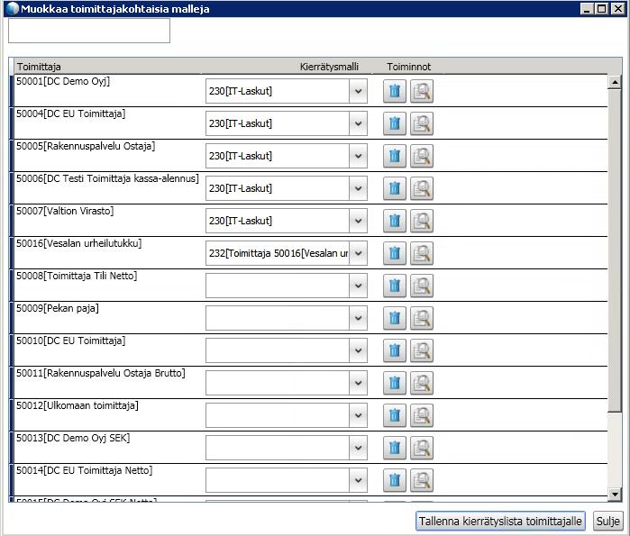Click Toiminnot column header
630x536 pixels.
[x=408, y=67]
